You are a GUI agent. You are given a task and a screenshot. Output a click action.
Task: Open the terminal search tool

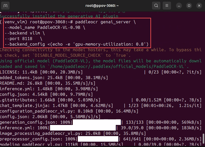(156, 6)
